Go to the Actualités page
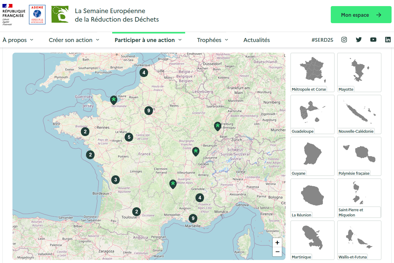Image resolution: width=394 pixels, height=263 pixels. (x=257, y=40)
